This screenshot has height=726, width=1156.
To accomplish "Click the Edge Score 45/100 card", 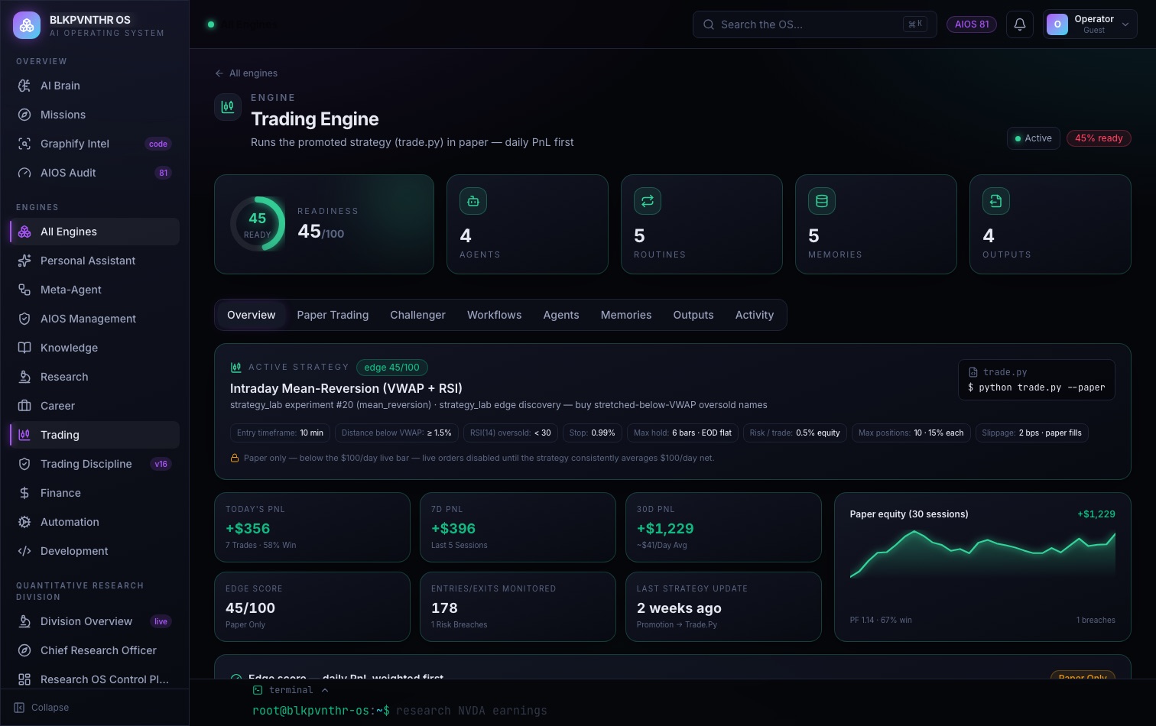I will [x=312, y=607].
